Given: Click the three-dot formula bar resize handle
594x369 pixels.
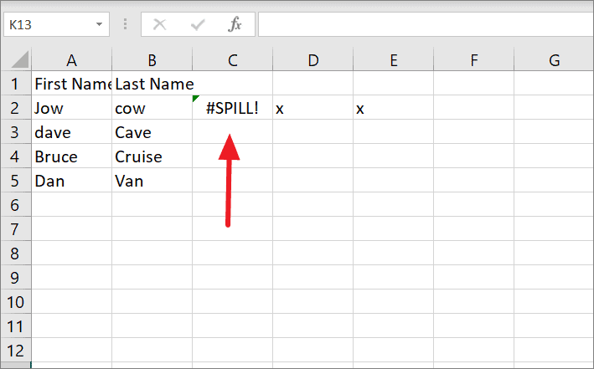Looking at the screenshot, I should pyautogui.click(x=125, y=24).
